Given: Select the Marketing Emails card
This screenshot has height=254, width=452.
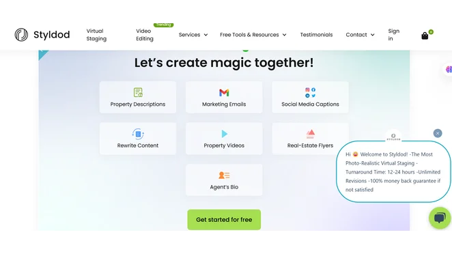Looking at the screenshot, I should click(x=224, y=97).
